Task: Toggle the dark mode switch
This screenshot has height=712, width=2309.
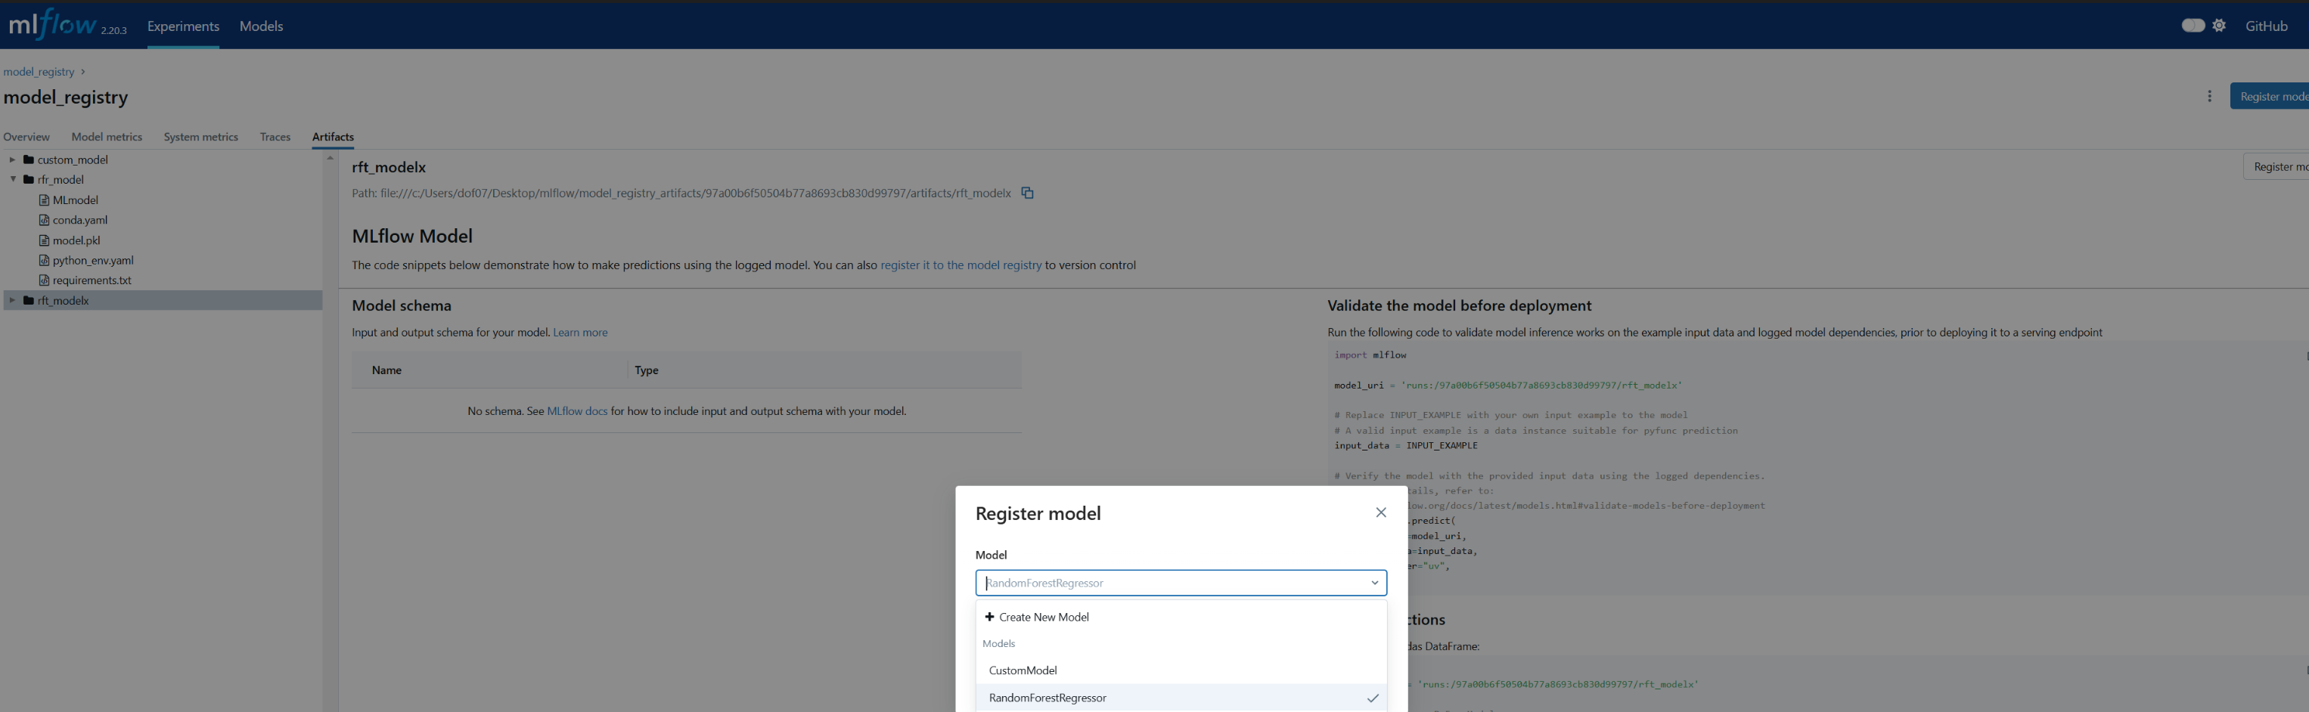Action: click(2193, 25)
